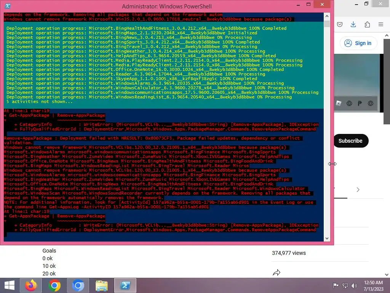Maximize the PowerShell window
Image resolution: width=390 pixels, height=293 pixels.
tap(308, 4)
